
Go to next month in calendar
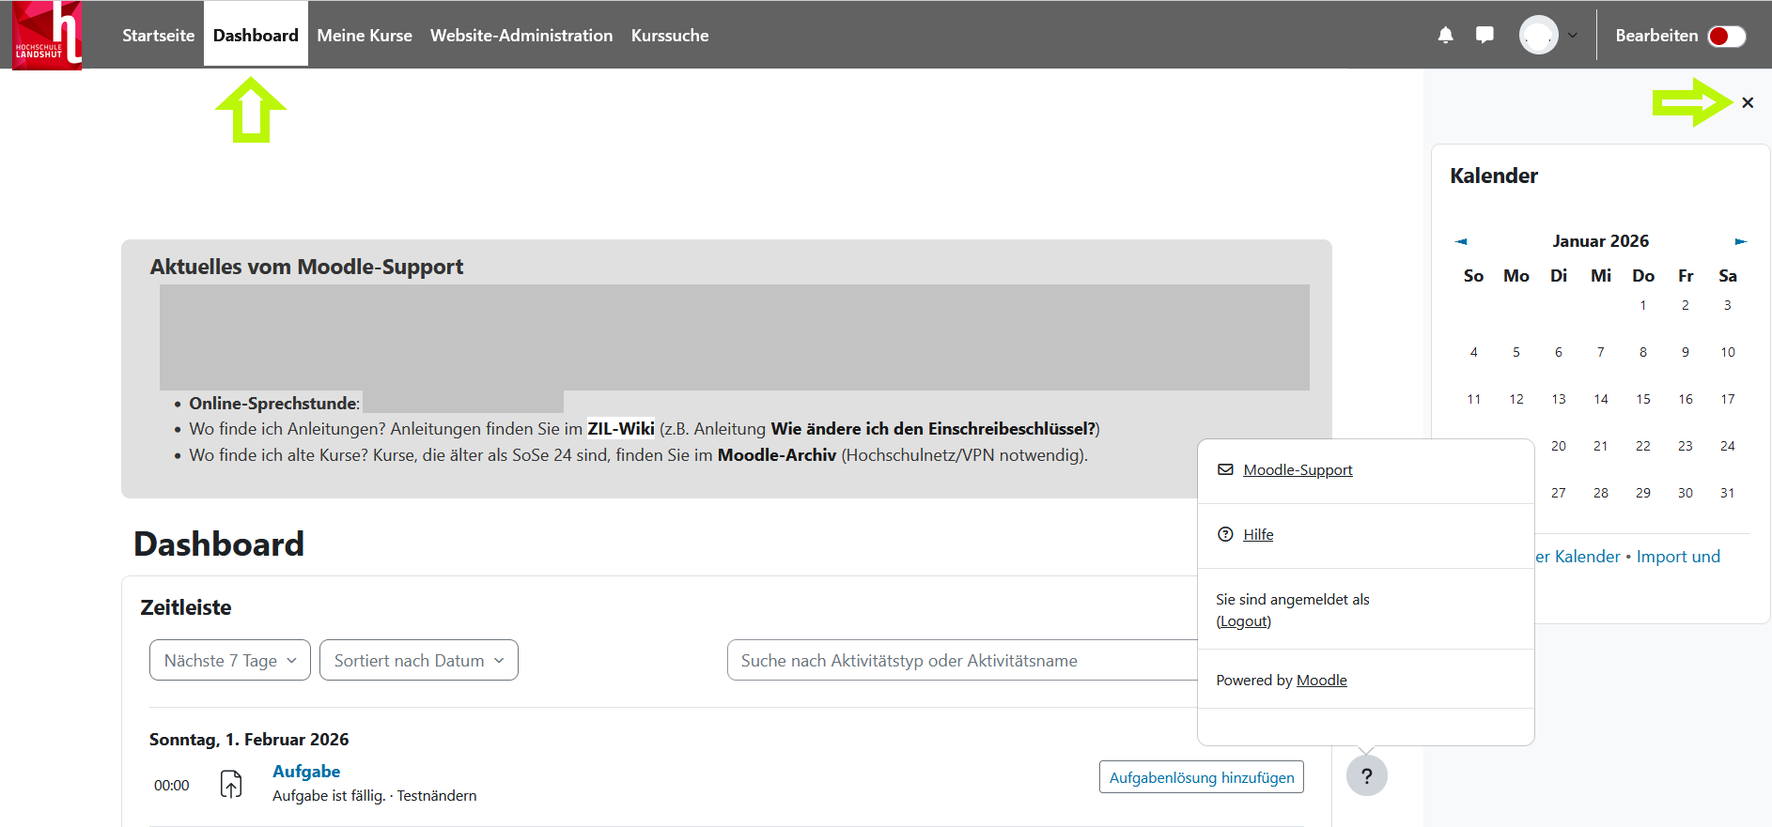[x=1740, y=241]
